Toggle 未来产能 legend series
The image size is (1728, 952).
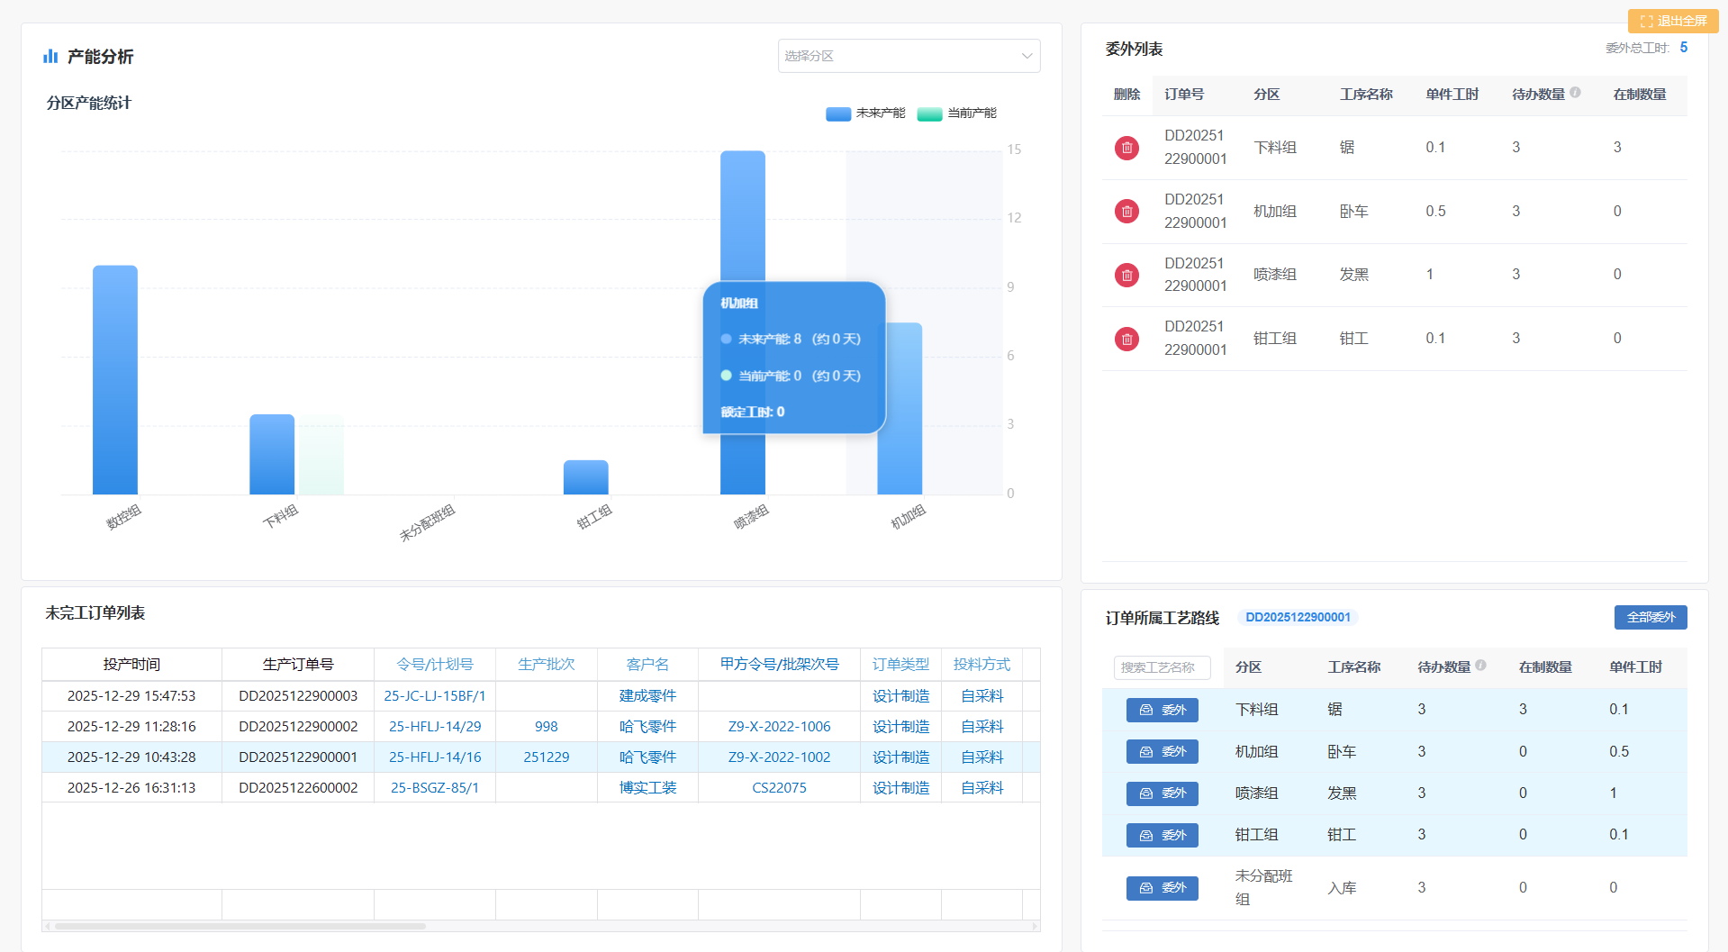pos(865,113)
